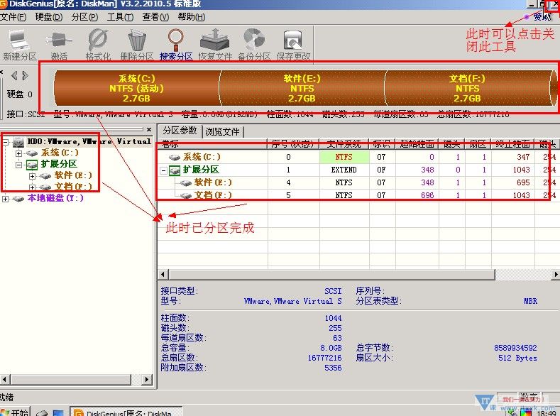Select the 系统(C:) partition bar segment
Viewport: 560px width, 416px height.
point(137,88)
